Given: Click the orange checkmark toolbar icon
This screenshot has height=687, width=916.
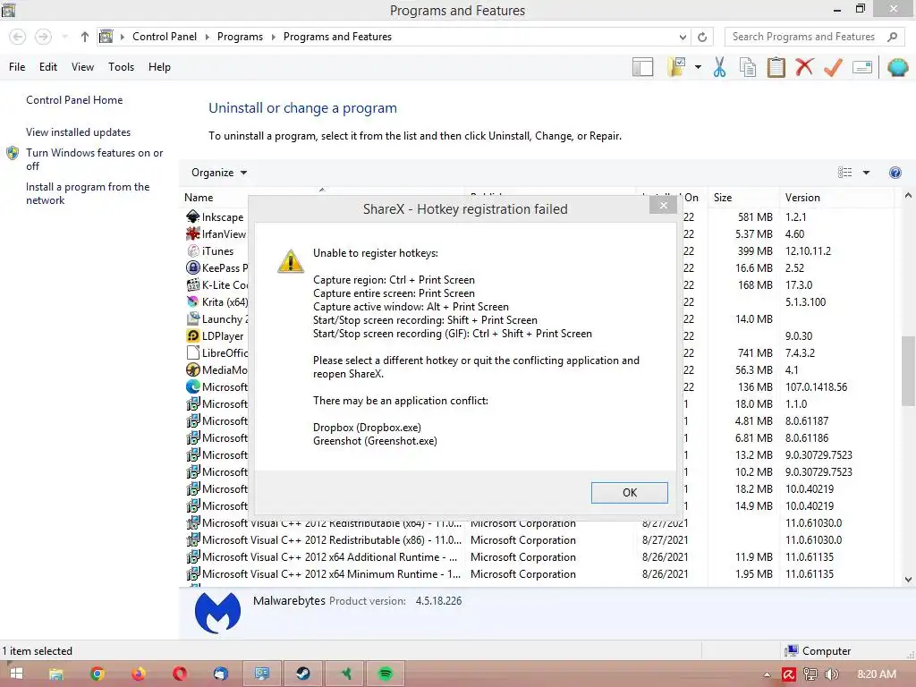Looking at the screenshot, I should [833, 67].
